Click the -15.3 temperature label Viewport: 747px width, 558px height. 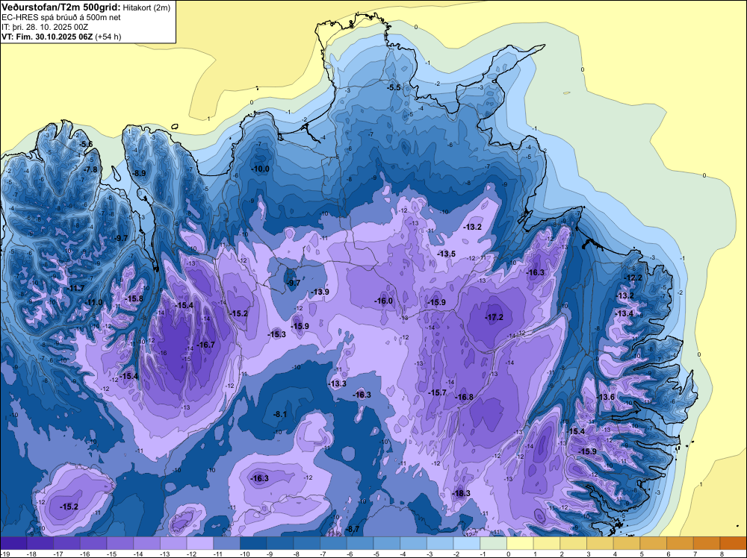276,334
